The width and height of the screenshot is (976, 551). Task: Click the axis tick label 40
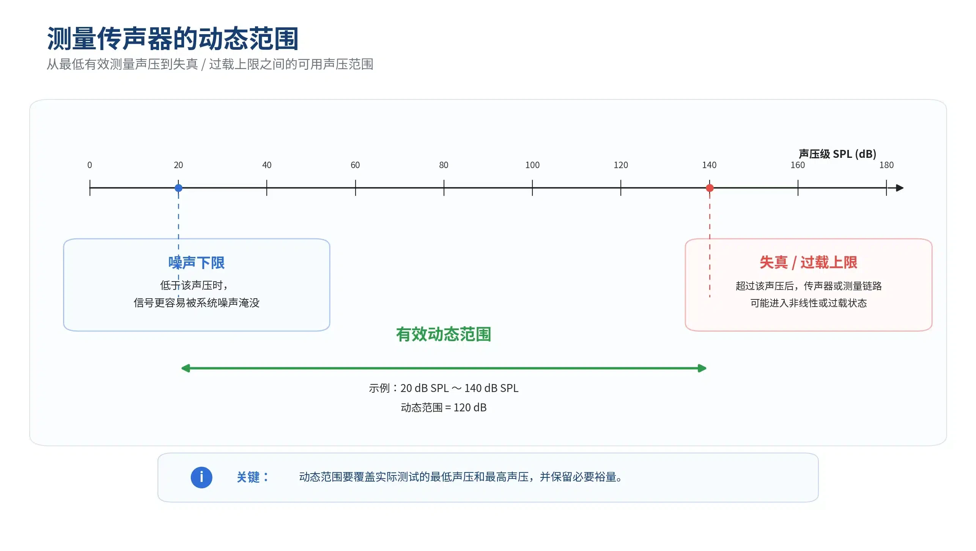click(x=267, y=165)
